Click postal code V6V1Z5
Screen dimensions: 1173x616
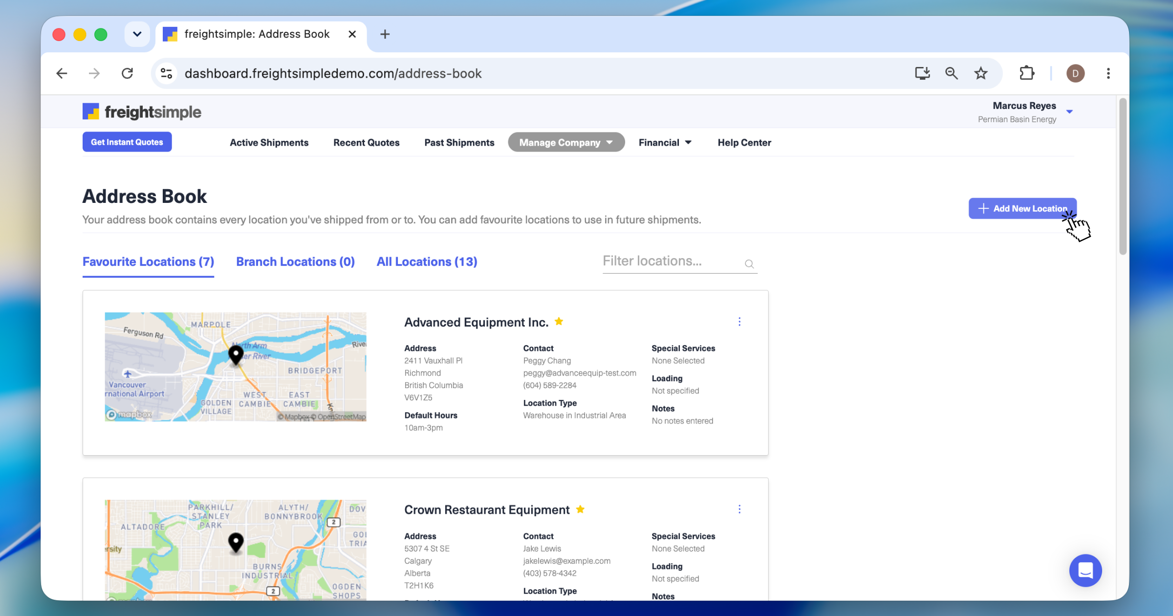[x=418, y=398]
